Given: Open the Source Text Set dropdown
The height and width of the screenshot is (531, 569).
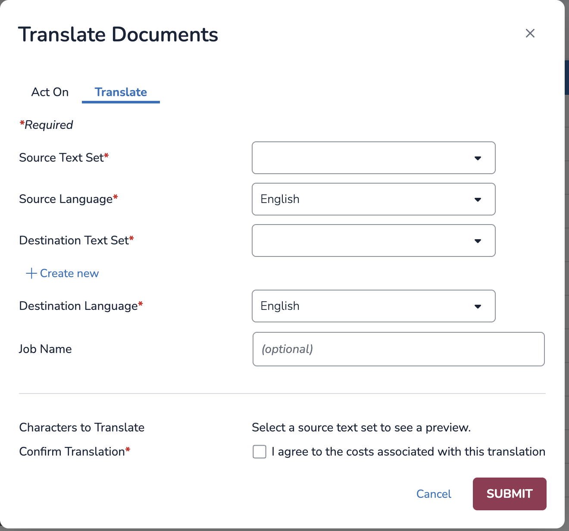Looking at the screenshot, I should click(374, 158).
